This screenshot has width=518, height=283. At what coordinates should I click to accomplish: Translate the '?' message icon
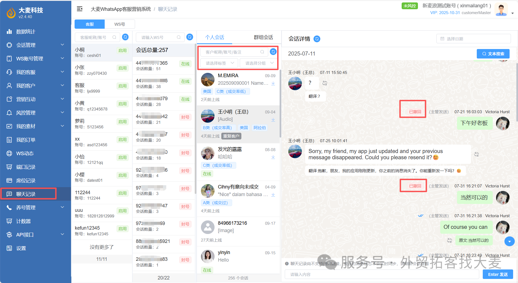(325, 83)
